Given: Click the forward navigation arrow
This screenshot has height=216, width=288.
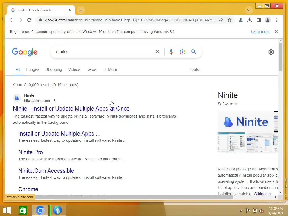Looking at the screenshot, I should [x=20, y=20].
